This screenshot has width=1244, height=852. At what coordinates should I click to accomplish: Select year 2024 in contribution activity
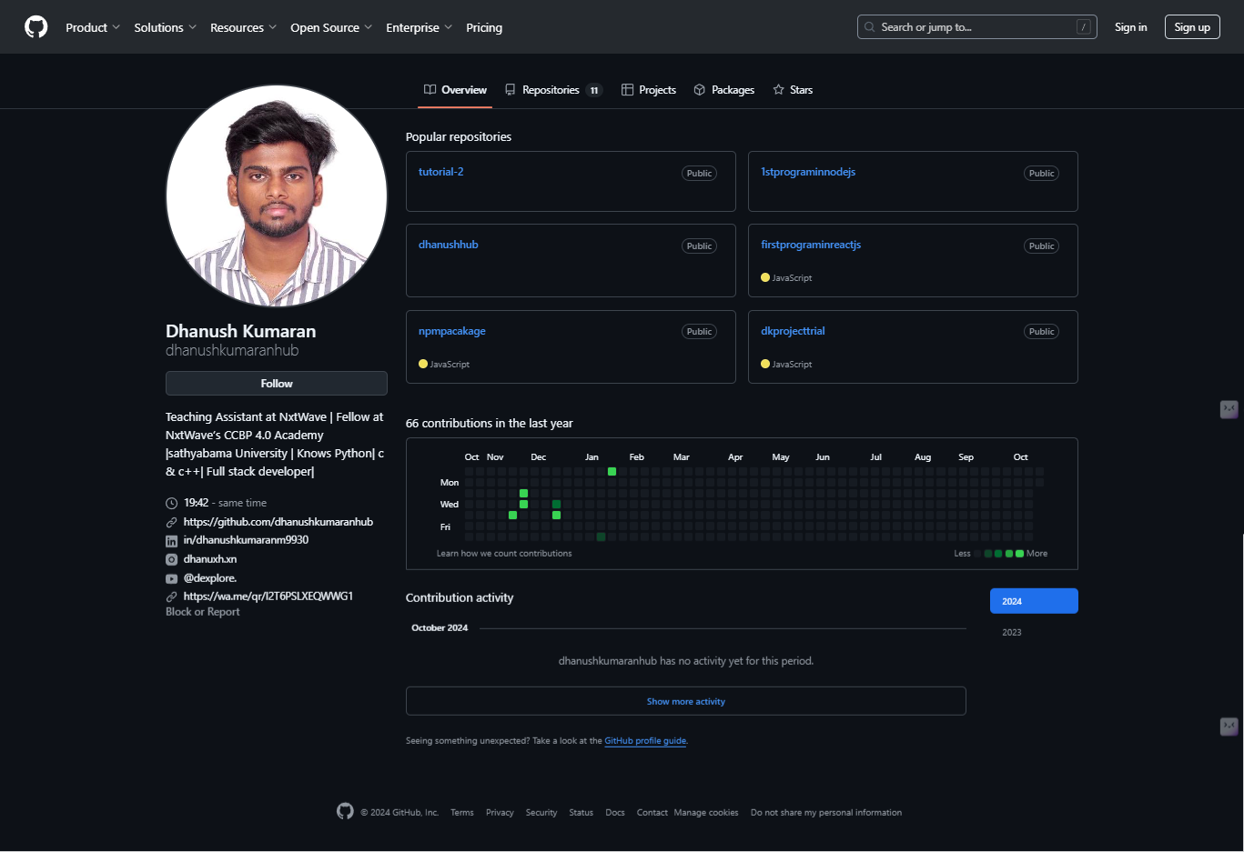click(x=1034, y=601)
